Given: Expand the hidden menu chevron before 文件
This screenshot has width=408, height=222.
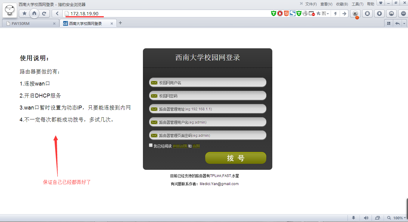Looking at the screenshot, I should point(301,4).
